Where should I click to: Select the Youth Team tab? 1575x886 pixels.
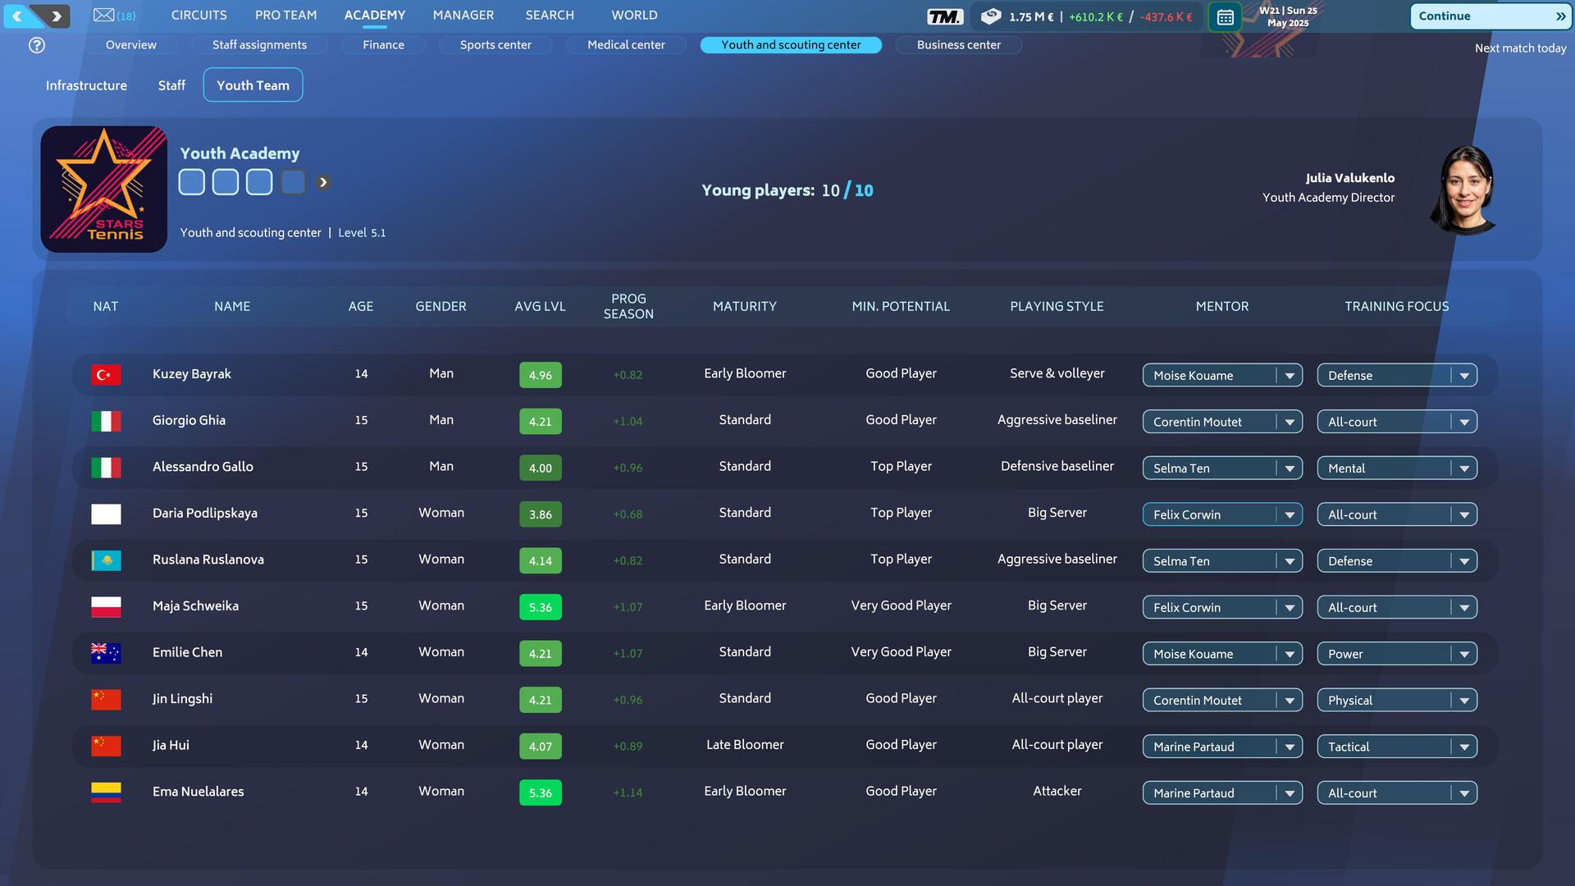tap(253, 84)
